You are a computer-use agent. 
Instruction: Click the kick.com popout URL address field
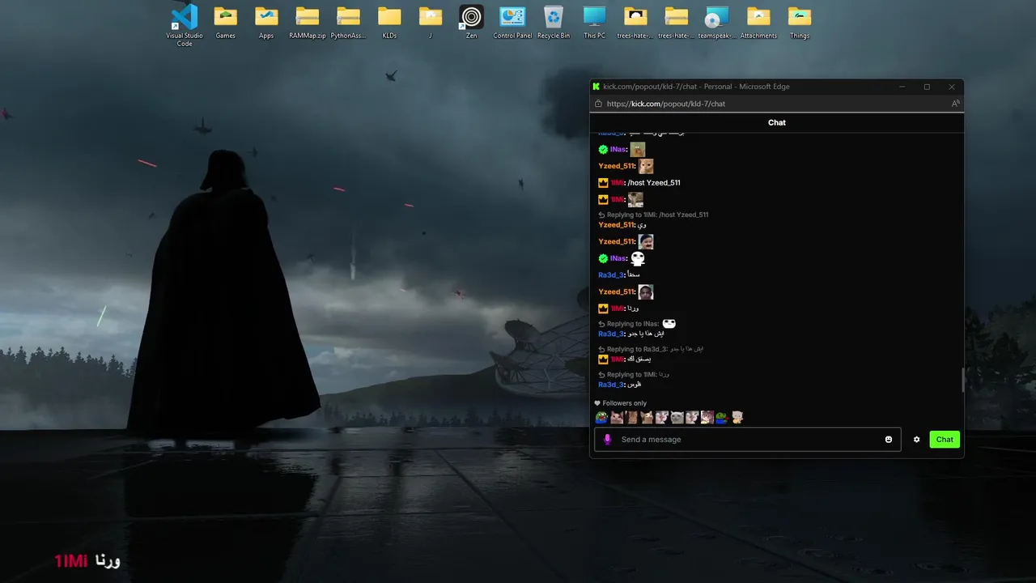pyautogui.click(x=665, y=104)
